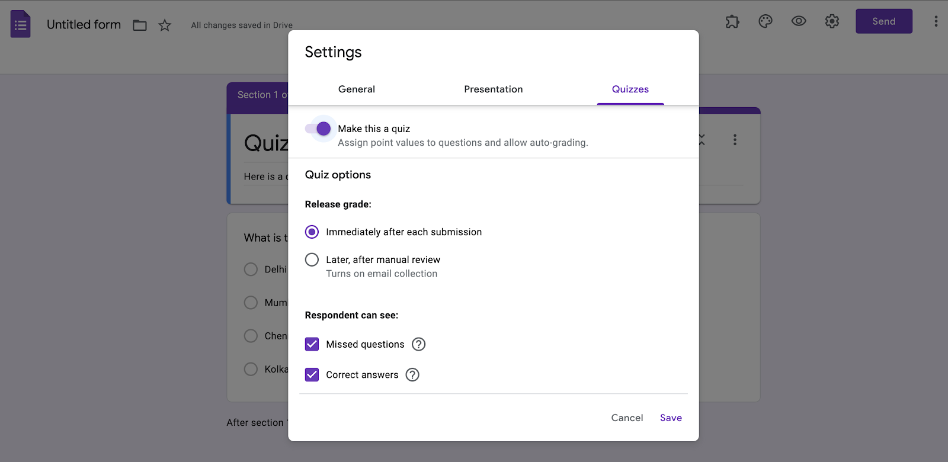
Task: Click the Save button
Action: pos(671,418)
